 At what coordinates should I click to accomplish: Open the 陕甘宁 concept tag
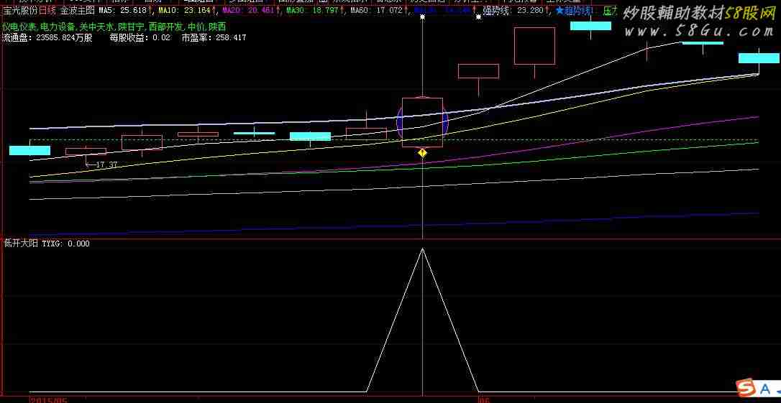click(x=132, y=27)
